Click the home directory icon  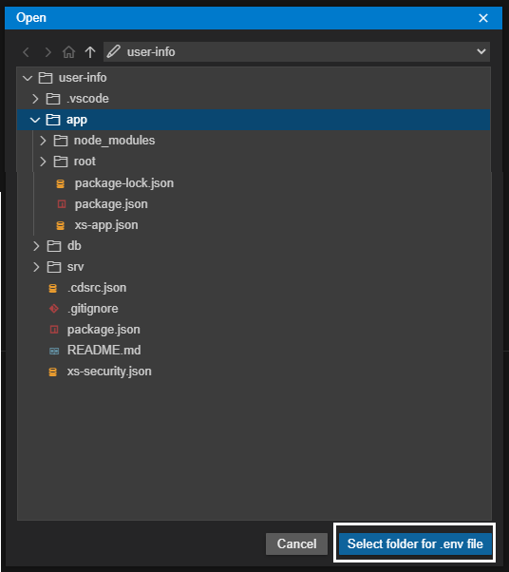(68, 52)
